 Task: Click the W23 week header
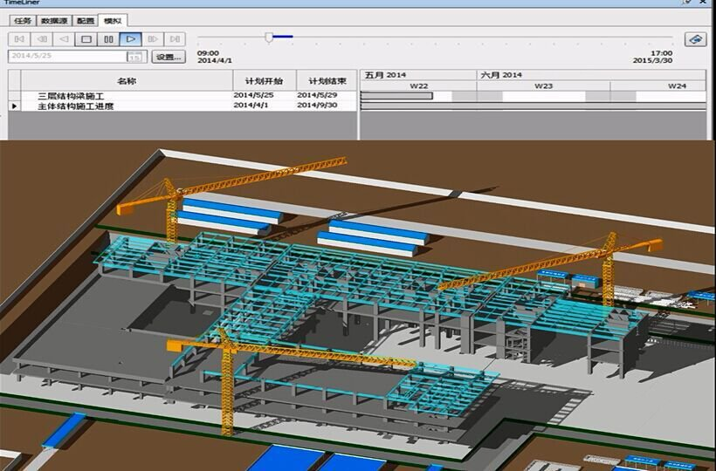pos(543,85)
